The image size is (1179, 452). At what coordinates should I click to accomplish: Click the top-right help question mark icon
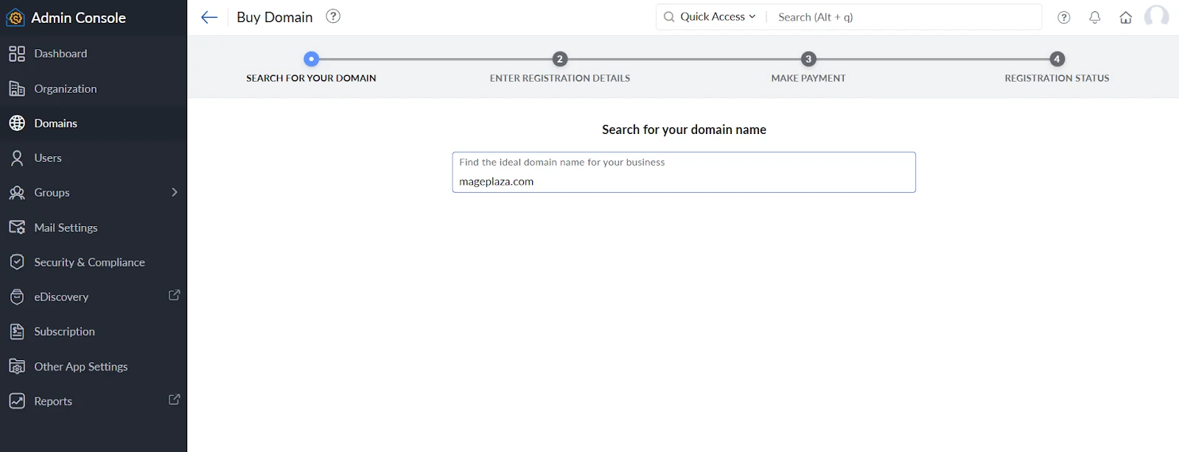point(1064,18)
